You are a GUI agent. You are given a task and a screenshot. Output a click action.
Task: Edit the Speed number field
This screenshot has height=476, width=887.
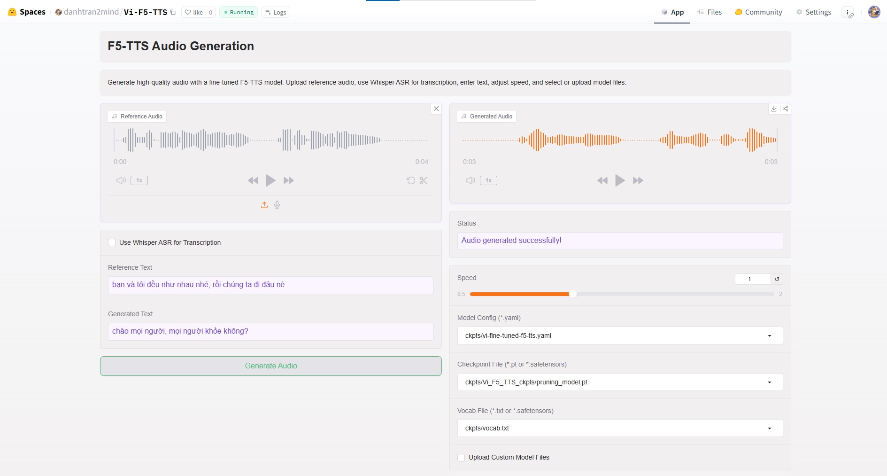pyautogui.click(x=753, y=279)
